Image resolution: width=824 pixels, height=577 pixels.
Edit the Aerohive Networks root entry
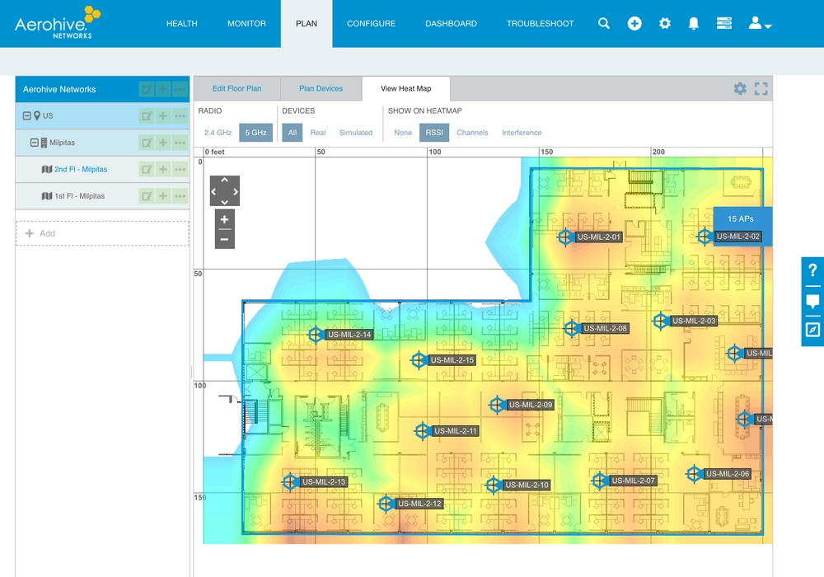click(x=147, y=89)
